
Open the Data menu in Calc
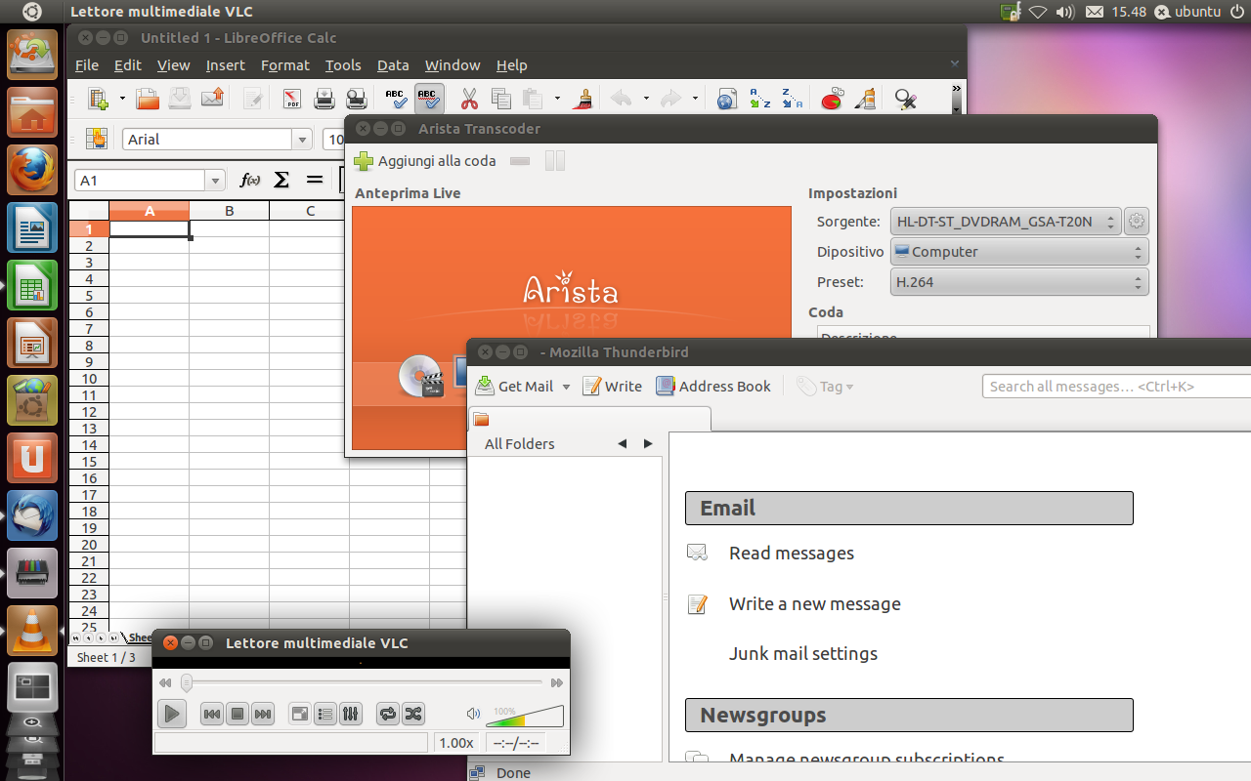(393, 65)
